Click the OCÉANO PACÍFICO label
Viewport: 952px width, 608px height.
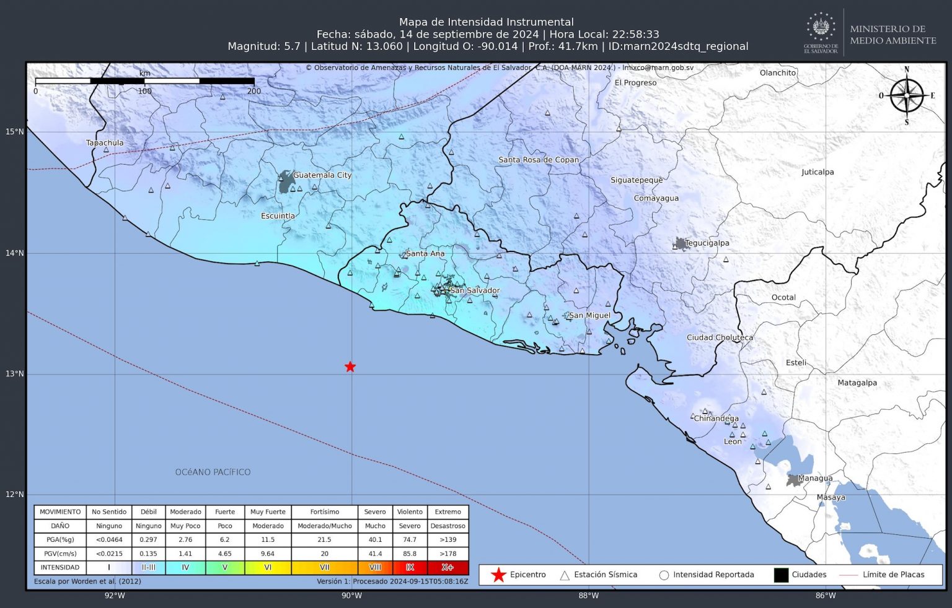coord(213,472)
